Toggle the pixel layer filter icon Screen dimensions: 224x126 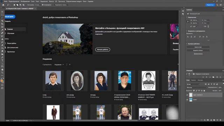(206, 84)
